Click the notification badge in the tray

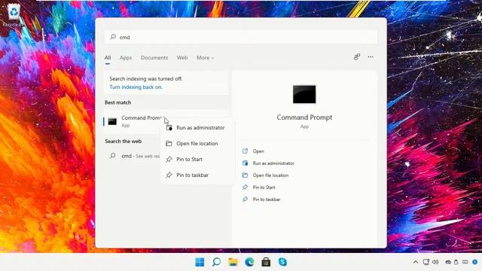[475, 262]
